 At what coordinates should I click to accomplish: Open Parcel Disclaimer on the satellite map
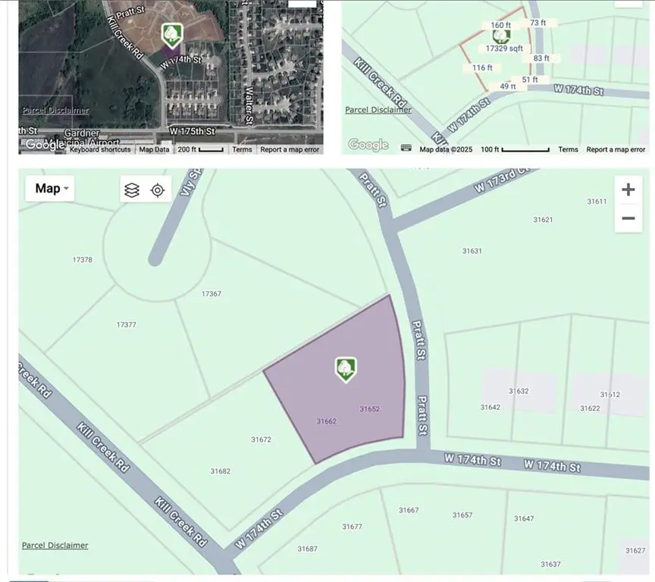[55, 111]
